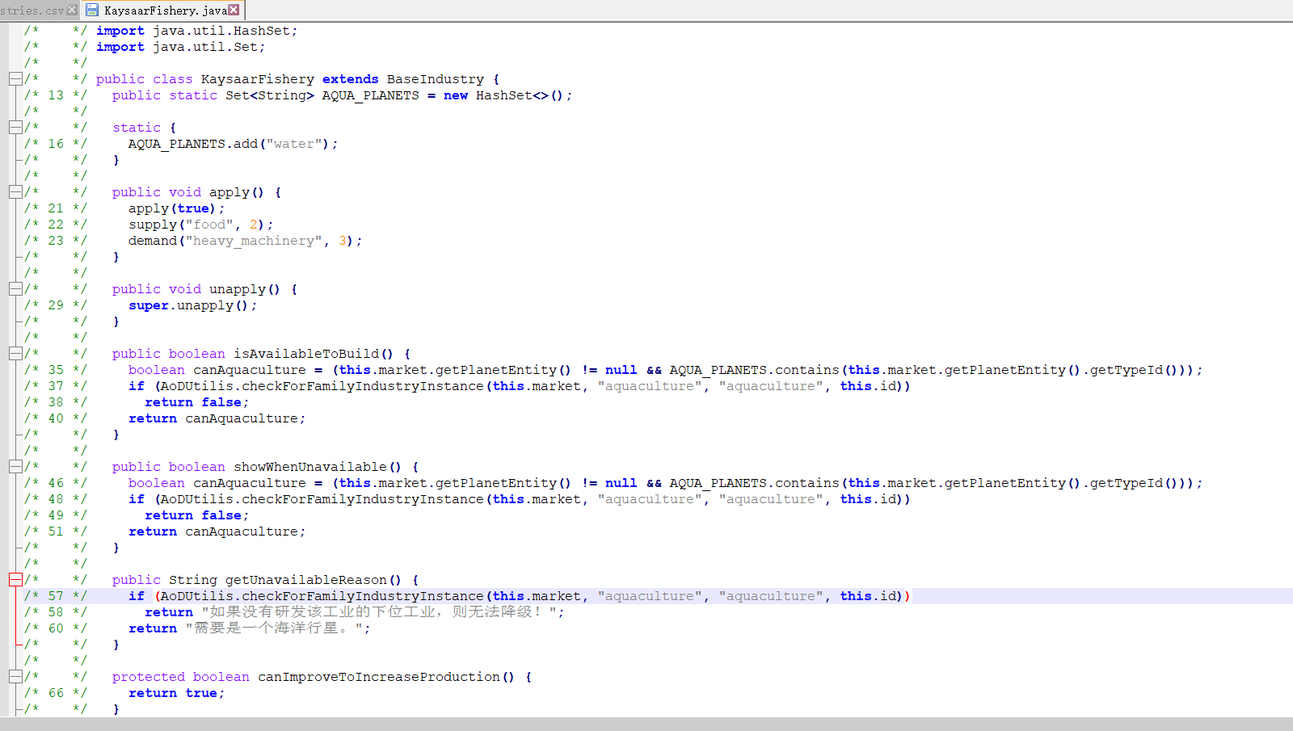Collapse the KaysaarFishery class fold marker
Image resolution: width=1293 pixels, height=731 pixels.
15,79
